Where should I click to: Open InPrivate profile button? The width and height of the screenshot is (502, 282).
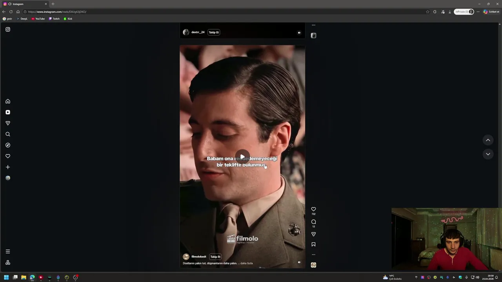464,12
